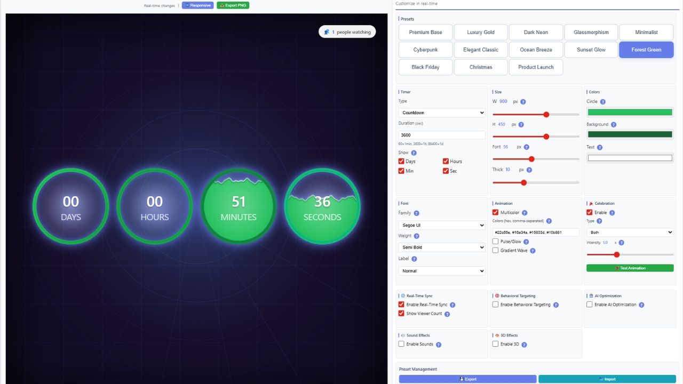The height and width of the screenshot is (384, 683).
Task: Apply the Cyberpunk preset
Action: coord(426,50)
